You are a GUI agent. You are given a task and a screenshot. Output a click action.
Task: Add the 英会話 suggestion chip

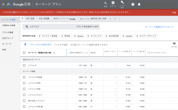pyautogui.click(x=66, y=36)
